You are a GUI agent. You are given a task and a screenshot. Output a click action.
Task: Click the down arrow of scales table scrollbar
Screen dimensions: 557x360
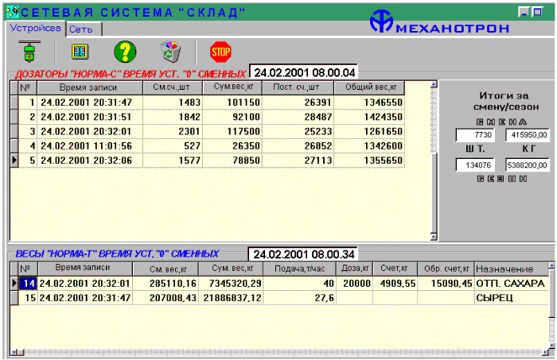coord(551,345)
